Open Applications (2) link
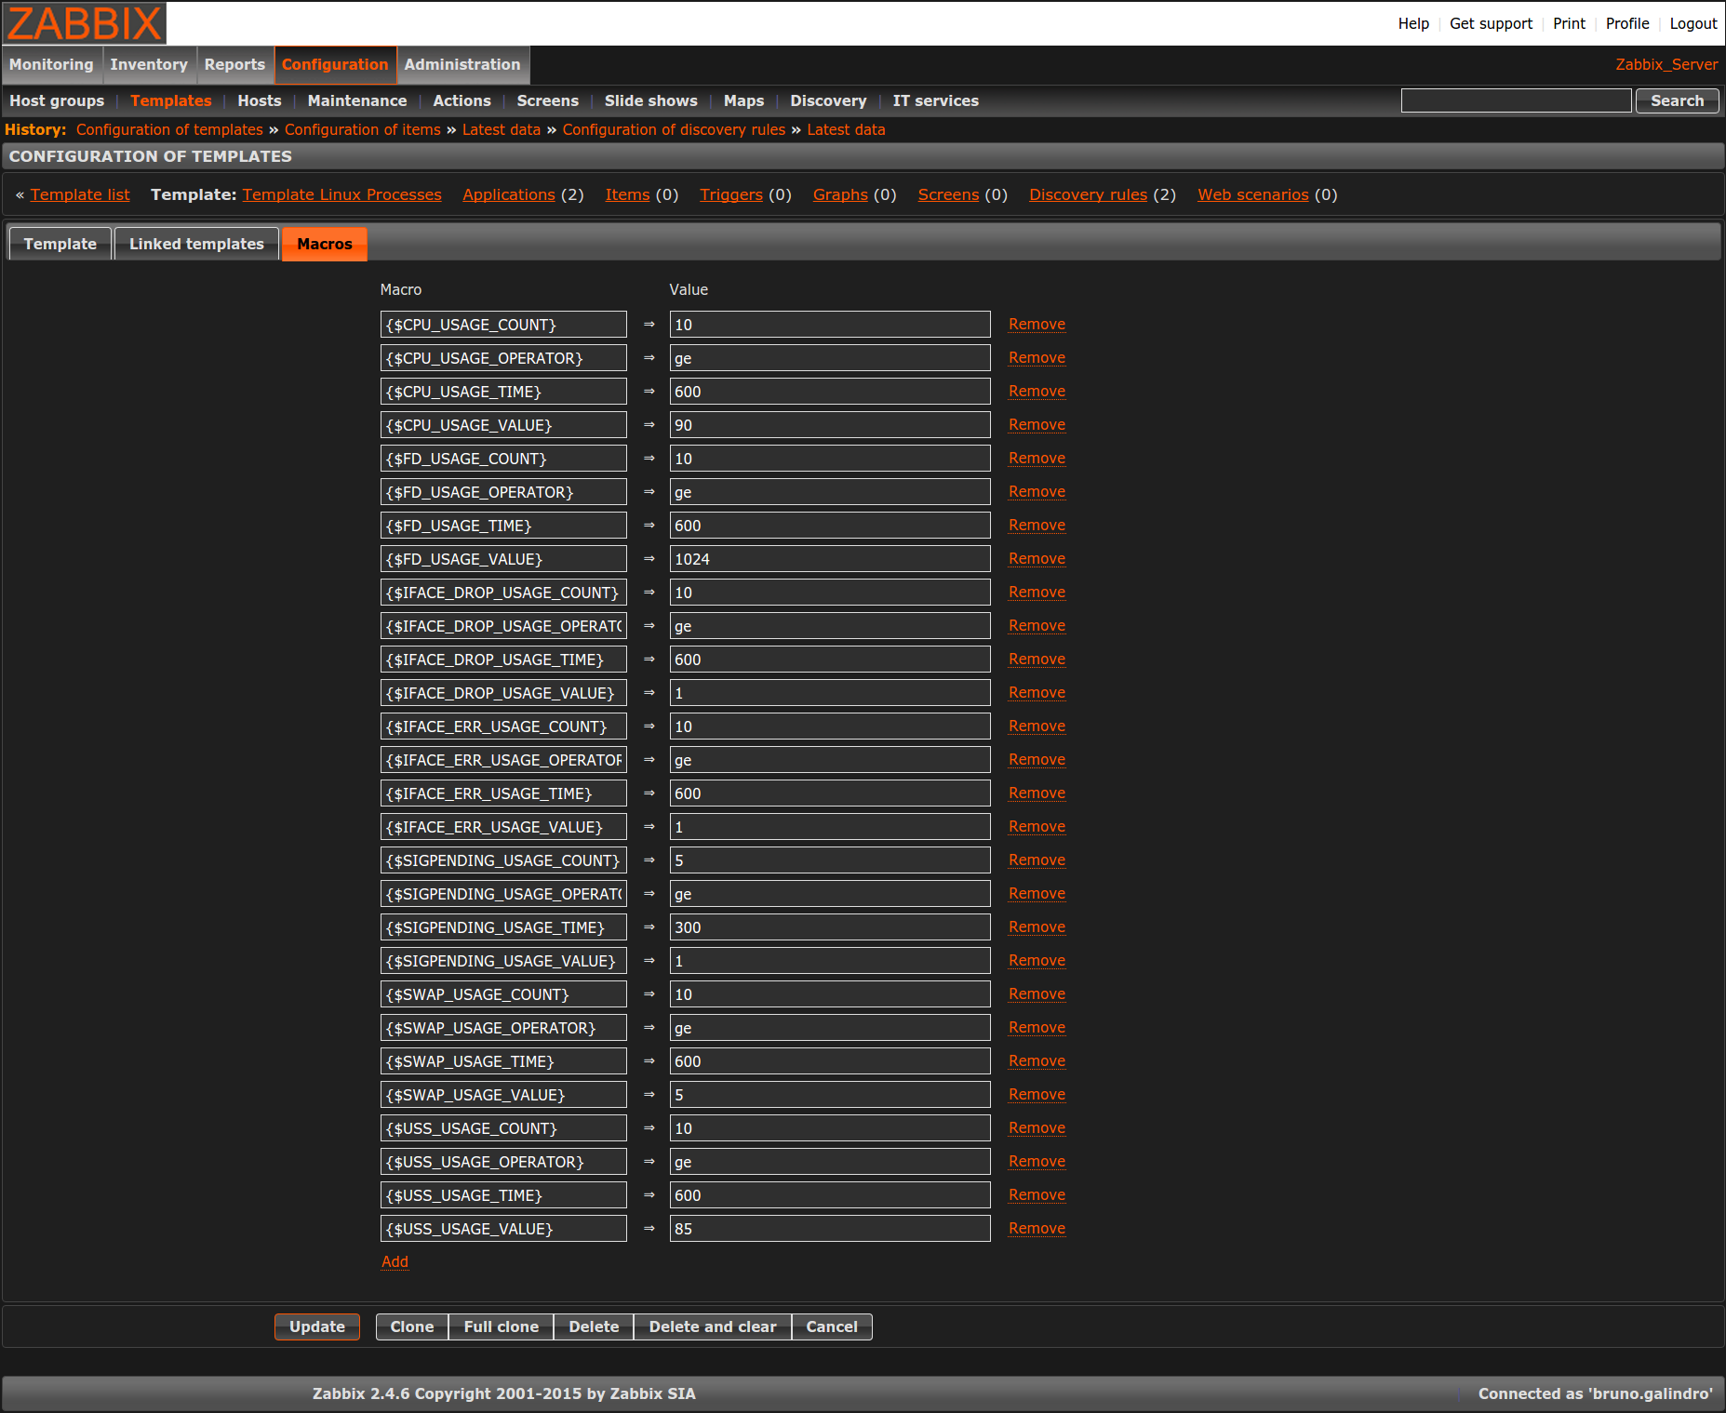The height and width of the screenshot is (1413, 1726). tap(509, 194)
